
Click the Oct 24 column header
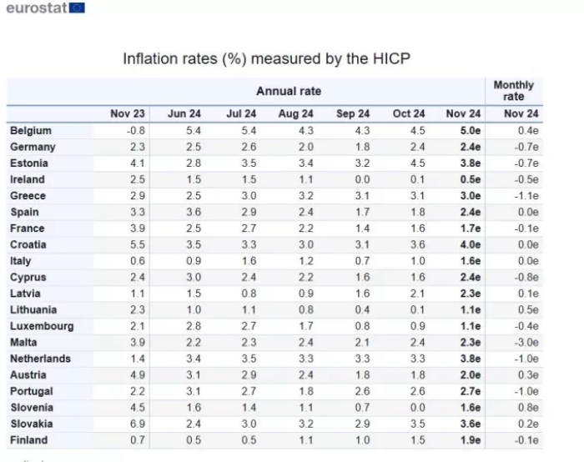409,113
